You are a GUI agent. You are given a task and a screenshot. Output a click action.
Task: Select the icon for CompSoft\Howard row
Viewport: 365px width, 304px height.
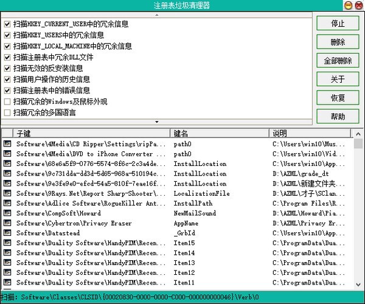(7, 213)
